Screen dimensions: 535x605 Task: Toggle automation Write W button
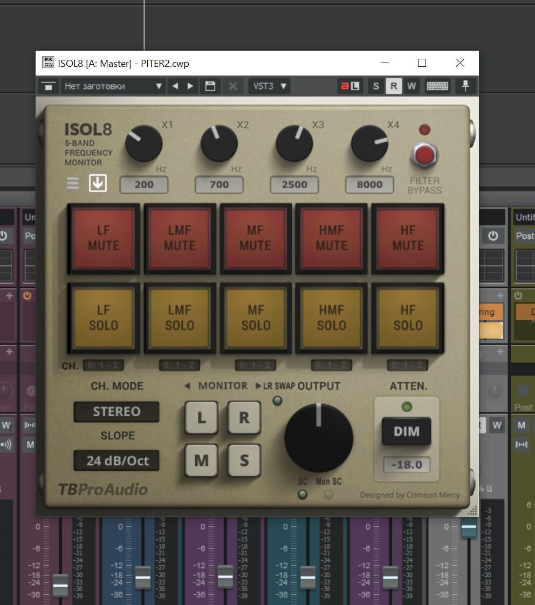[x=411, y=86]
